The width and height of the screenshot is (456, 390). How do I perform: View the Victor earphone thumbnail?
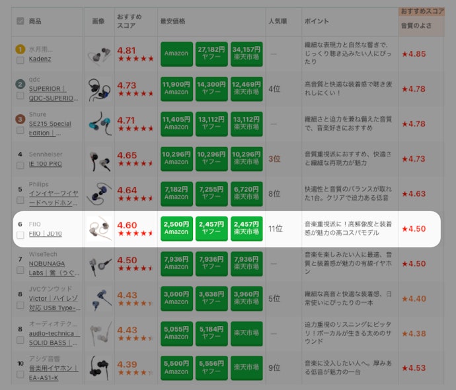(99, 299)
